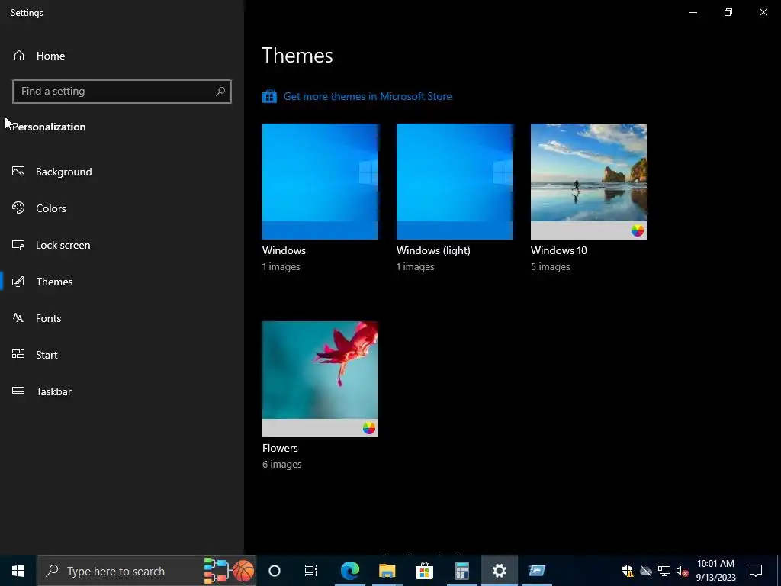This screenshot has height=586, width=781.
Task: Click the Flowers theme name
Action: [280, 448]
